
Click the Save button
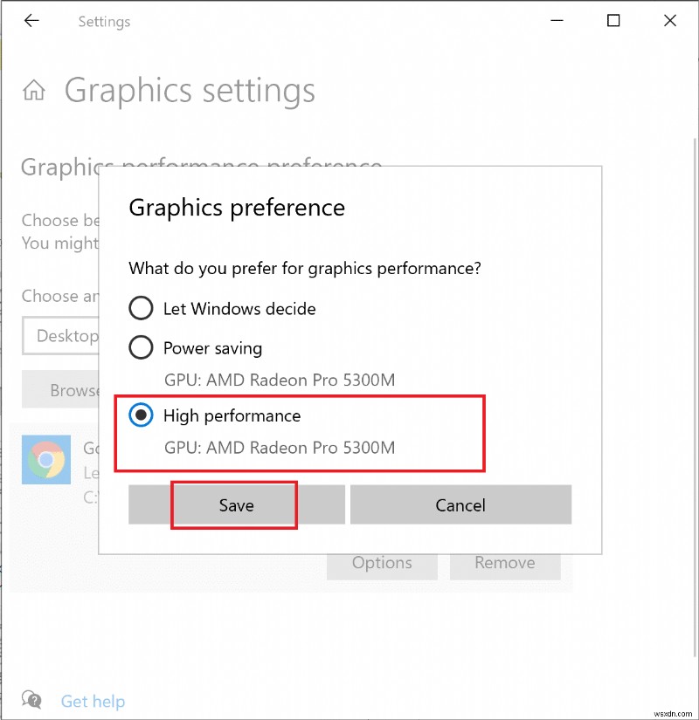236,504
